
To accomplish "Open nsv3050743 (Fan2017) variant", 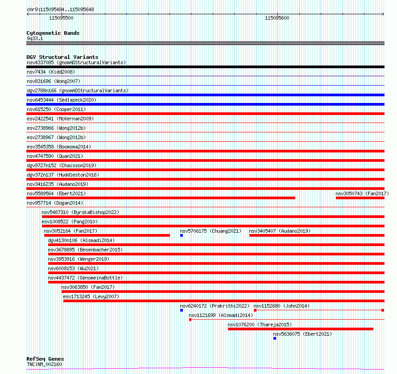I will click(x=362, y=193).
